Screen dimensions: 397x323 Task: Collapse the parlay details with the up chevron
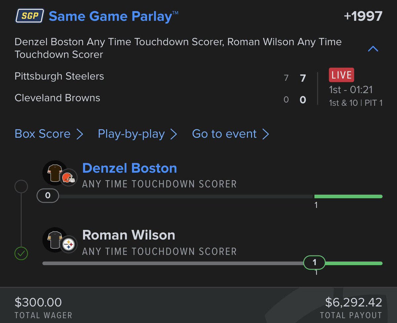[373, 49]
